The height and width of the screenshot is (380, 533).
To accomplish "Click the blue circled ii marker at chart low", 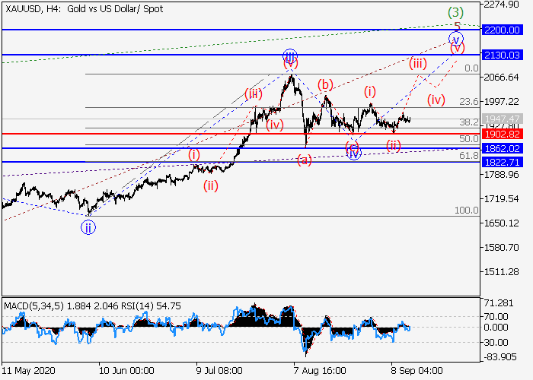I will pyautogui.click(x=89, y=226).
